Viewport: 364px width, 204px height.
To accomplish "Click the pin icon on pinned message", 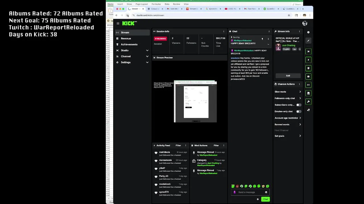I will click(262, 39).
